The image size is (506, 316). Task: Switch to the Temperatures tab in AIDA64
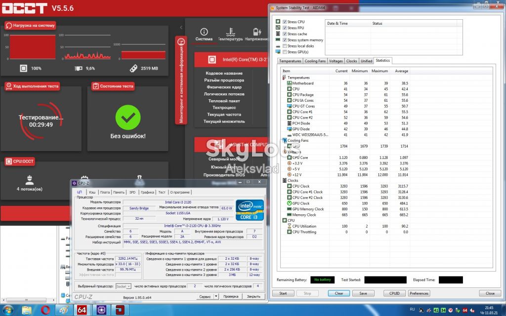coord(290,61)
